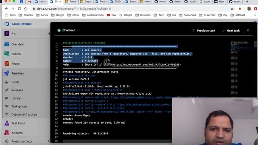
Task: Click the link icon beside More Info
Action: (100, 65)
